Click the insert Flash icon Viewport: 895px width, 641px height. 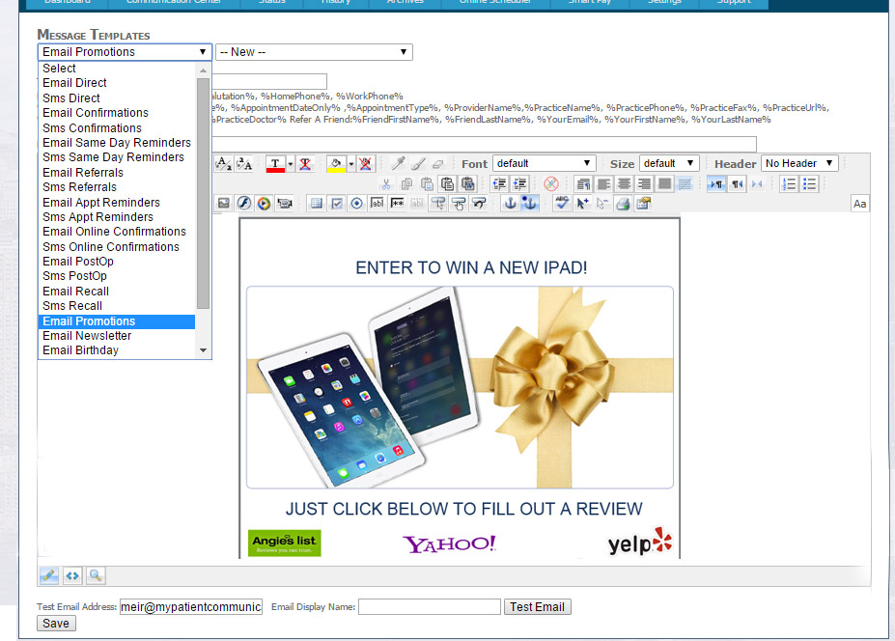[243, 203]
